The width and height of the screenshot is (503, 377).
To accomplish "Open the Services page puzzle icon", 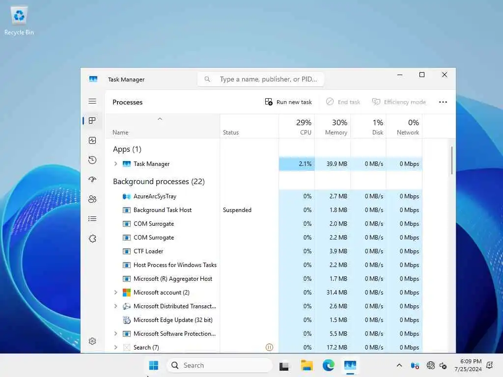I will tap(92, 239).
